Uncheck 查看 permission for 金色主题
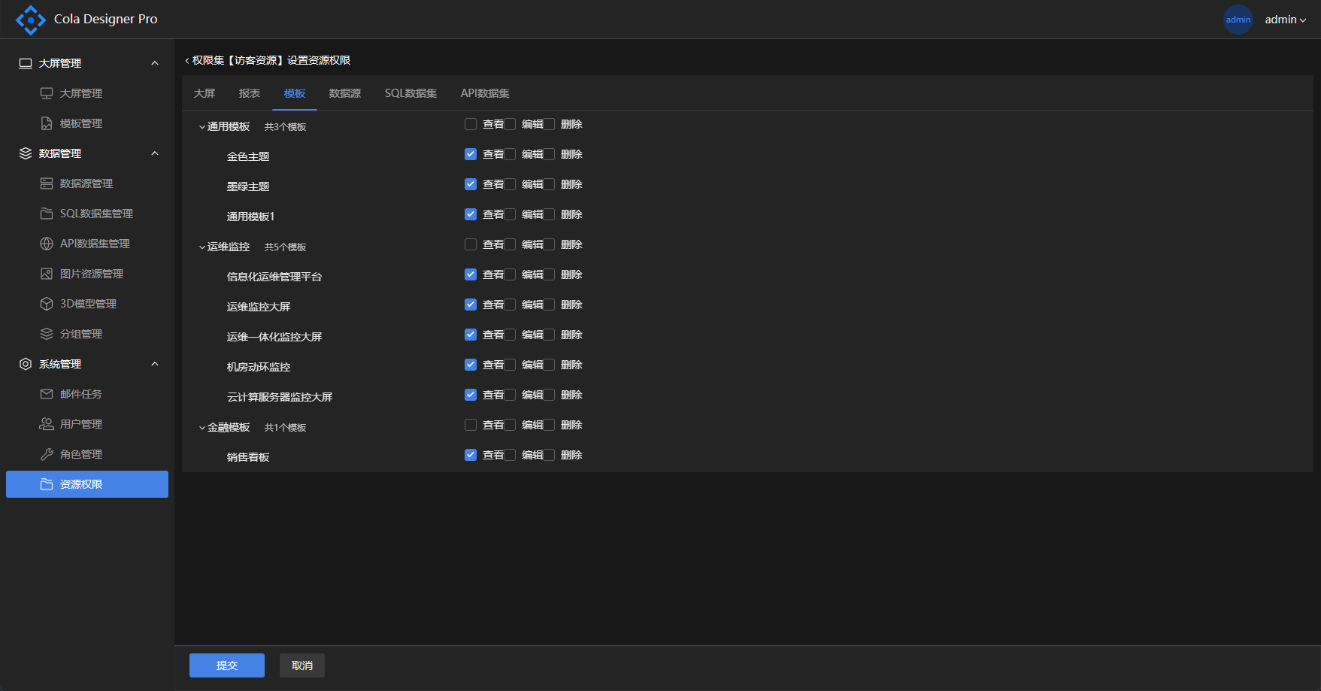 pos(471,154)
